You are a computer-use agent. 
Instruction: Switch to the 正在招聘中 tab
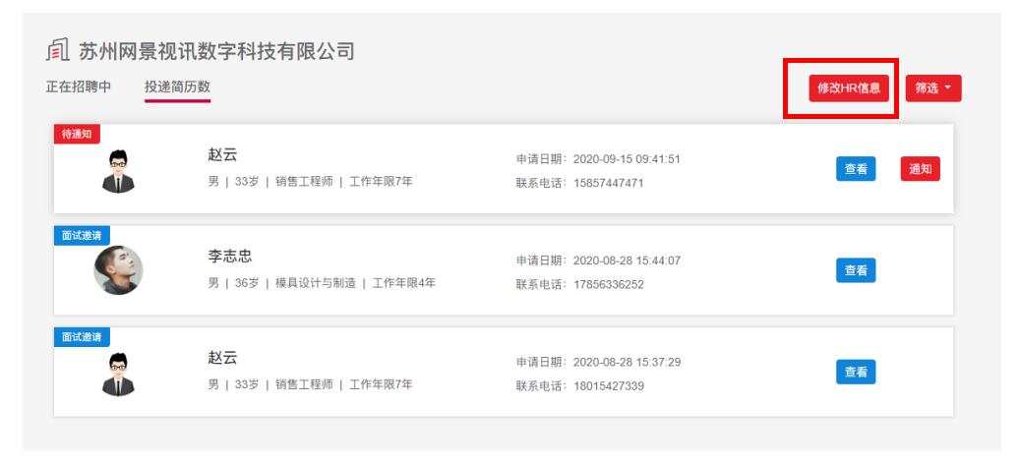pos(78,87)
